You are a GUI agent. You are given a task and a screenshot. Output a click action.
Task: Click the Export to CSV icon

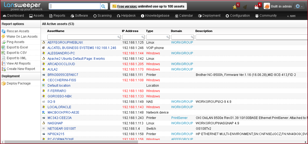(x=3, y=53)
